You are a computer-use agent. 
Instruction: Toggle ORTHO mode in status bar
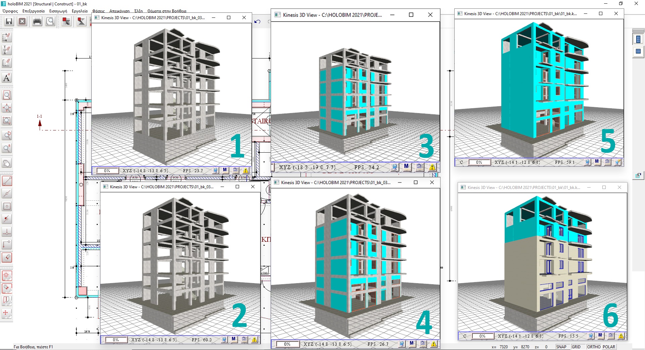pyautogui.click(x=594, y=347)
